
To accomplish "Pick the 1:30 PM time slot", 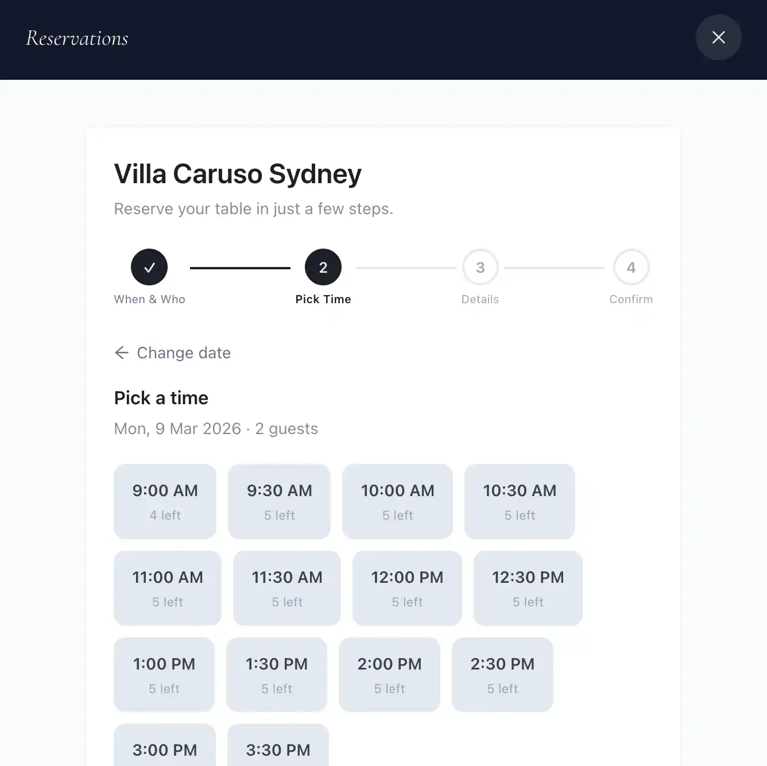I will click(x=277, y=675).
